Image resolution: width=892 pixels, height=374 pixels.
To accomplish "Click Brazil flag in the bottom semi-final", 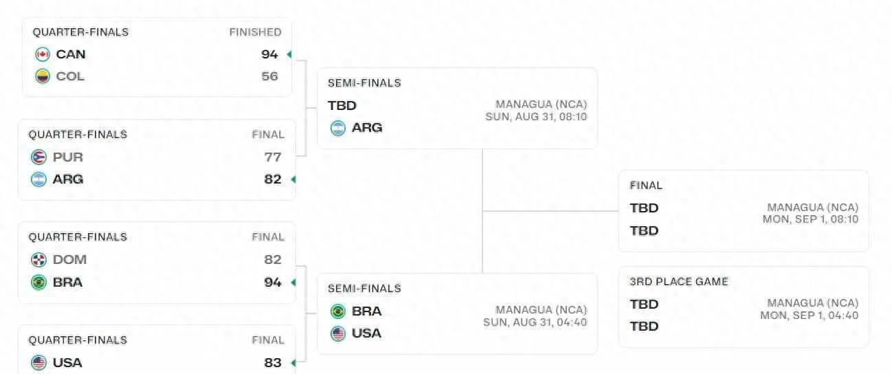I will tap(338, 311).
